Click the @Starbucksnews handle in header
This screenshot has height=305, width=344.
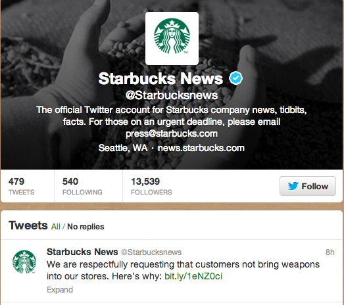point(172,95)
